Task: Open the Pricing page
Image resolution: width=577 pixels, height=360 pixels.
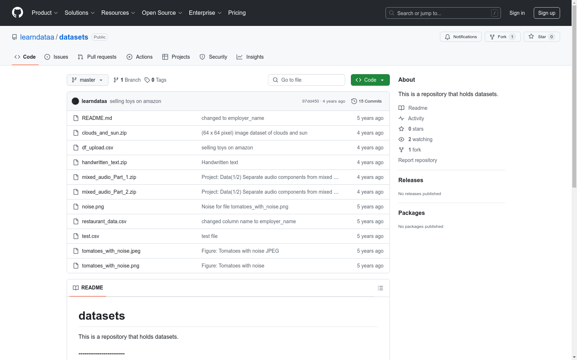Action: [x=237, y=13]
